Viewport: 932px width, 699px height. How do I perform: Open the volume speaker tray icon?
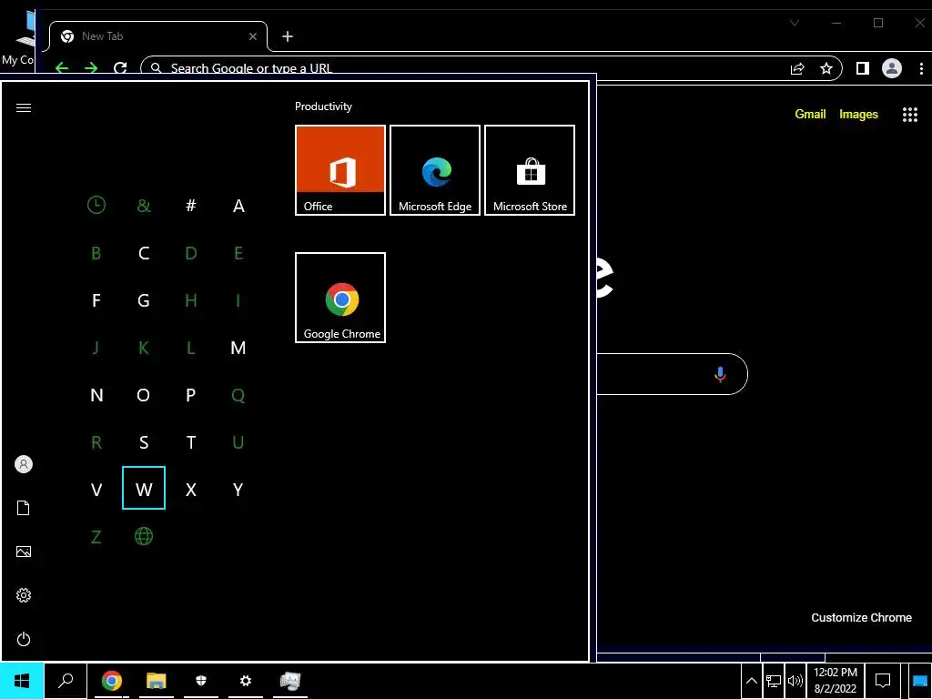click(x=795, y=681)
